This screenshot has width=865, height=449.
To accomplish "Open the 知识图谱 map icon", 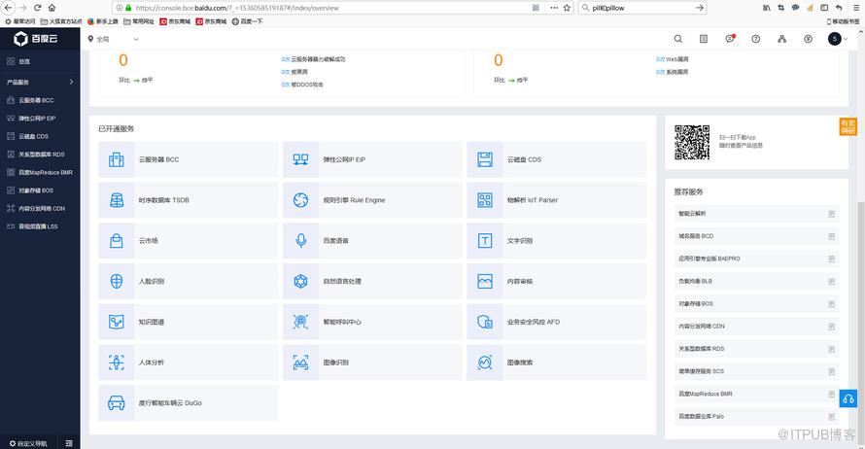I will [x=117, y=322].
